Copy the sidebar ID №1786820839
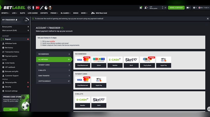The image size is (210, 117). pyautogui.click(x=16, y=20)
